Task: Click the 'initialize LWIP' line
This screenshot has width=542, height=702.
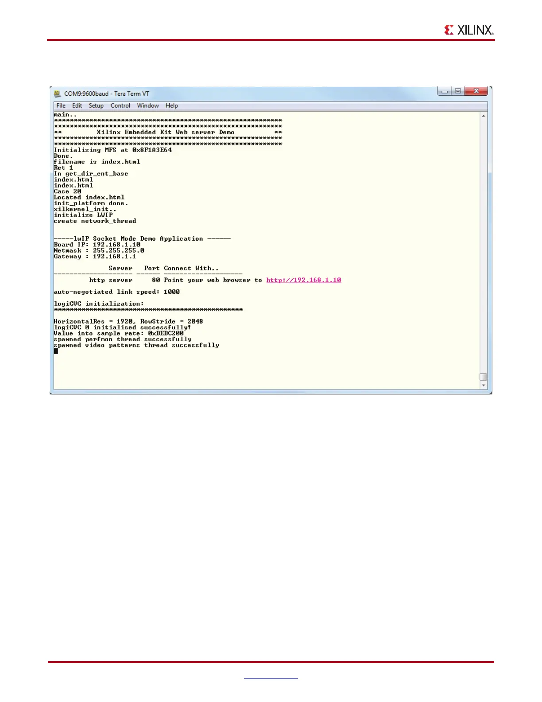Action: (83, 215)
